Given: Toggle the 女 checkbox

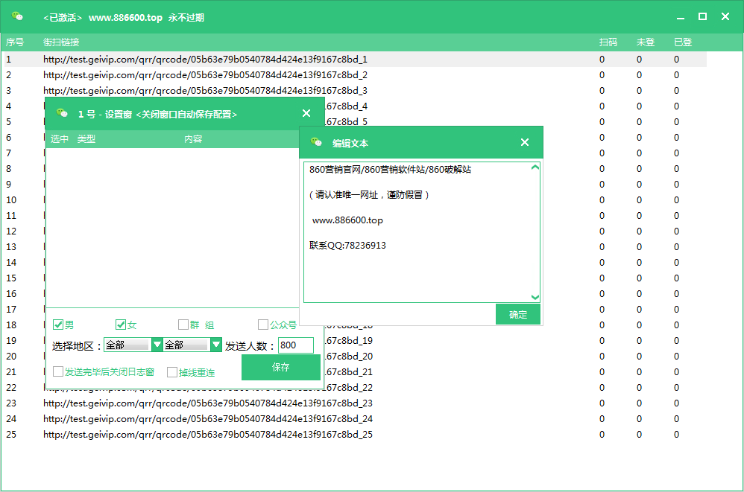Looking at the screenshot, I should tap(121, 325).
